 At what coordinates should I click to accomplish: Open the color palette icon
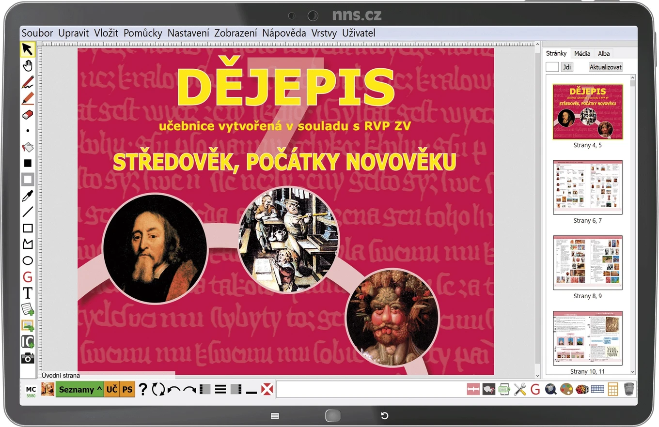[566, 389]
